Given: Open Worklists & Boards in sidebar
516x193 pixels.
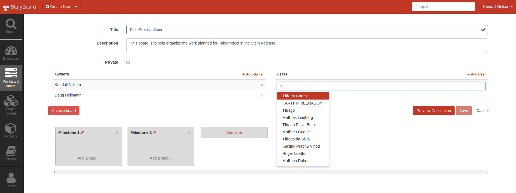Looking at the screenshot, I should click(11, 78).
